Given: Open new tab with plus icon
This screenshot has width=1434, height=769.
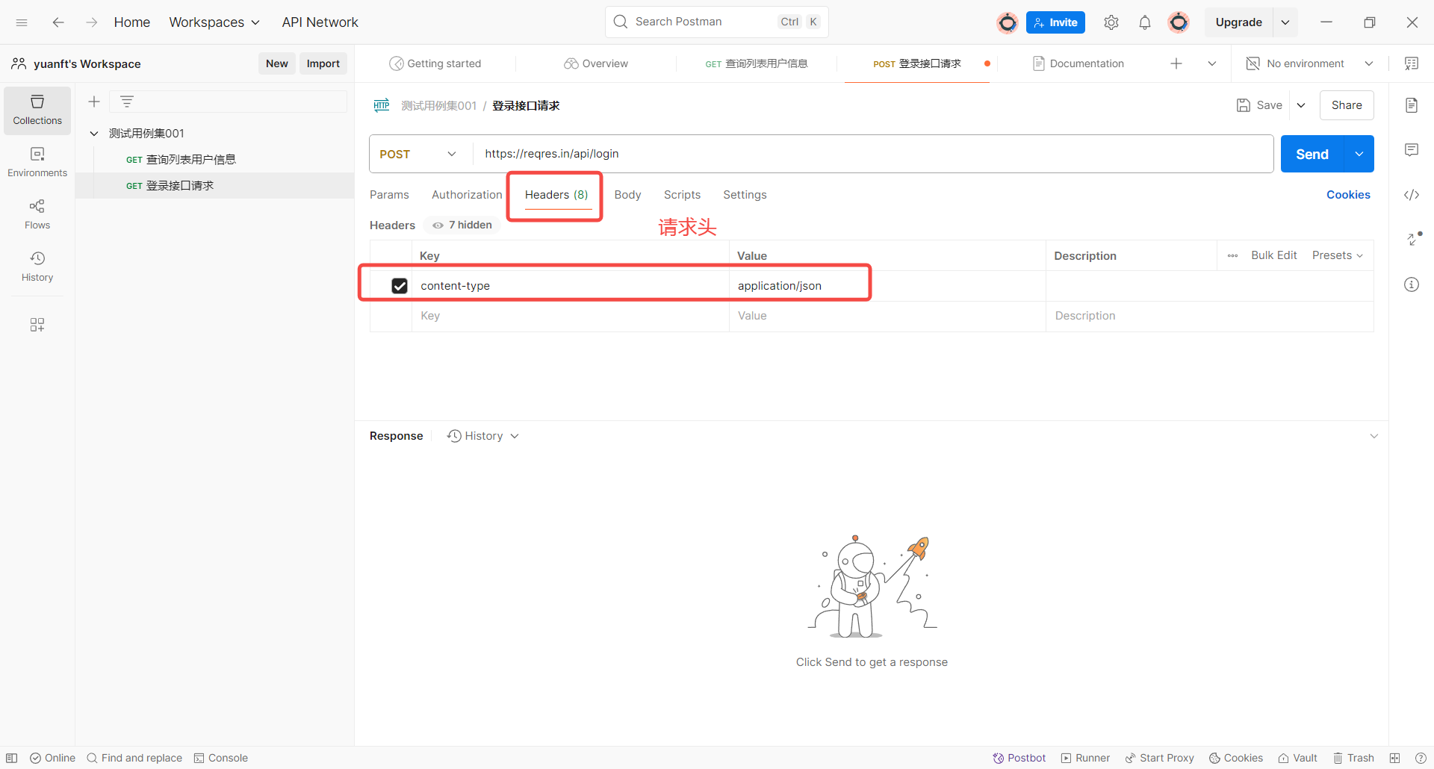Looking at the screenshot, I should click(1176, 63).
